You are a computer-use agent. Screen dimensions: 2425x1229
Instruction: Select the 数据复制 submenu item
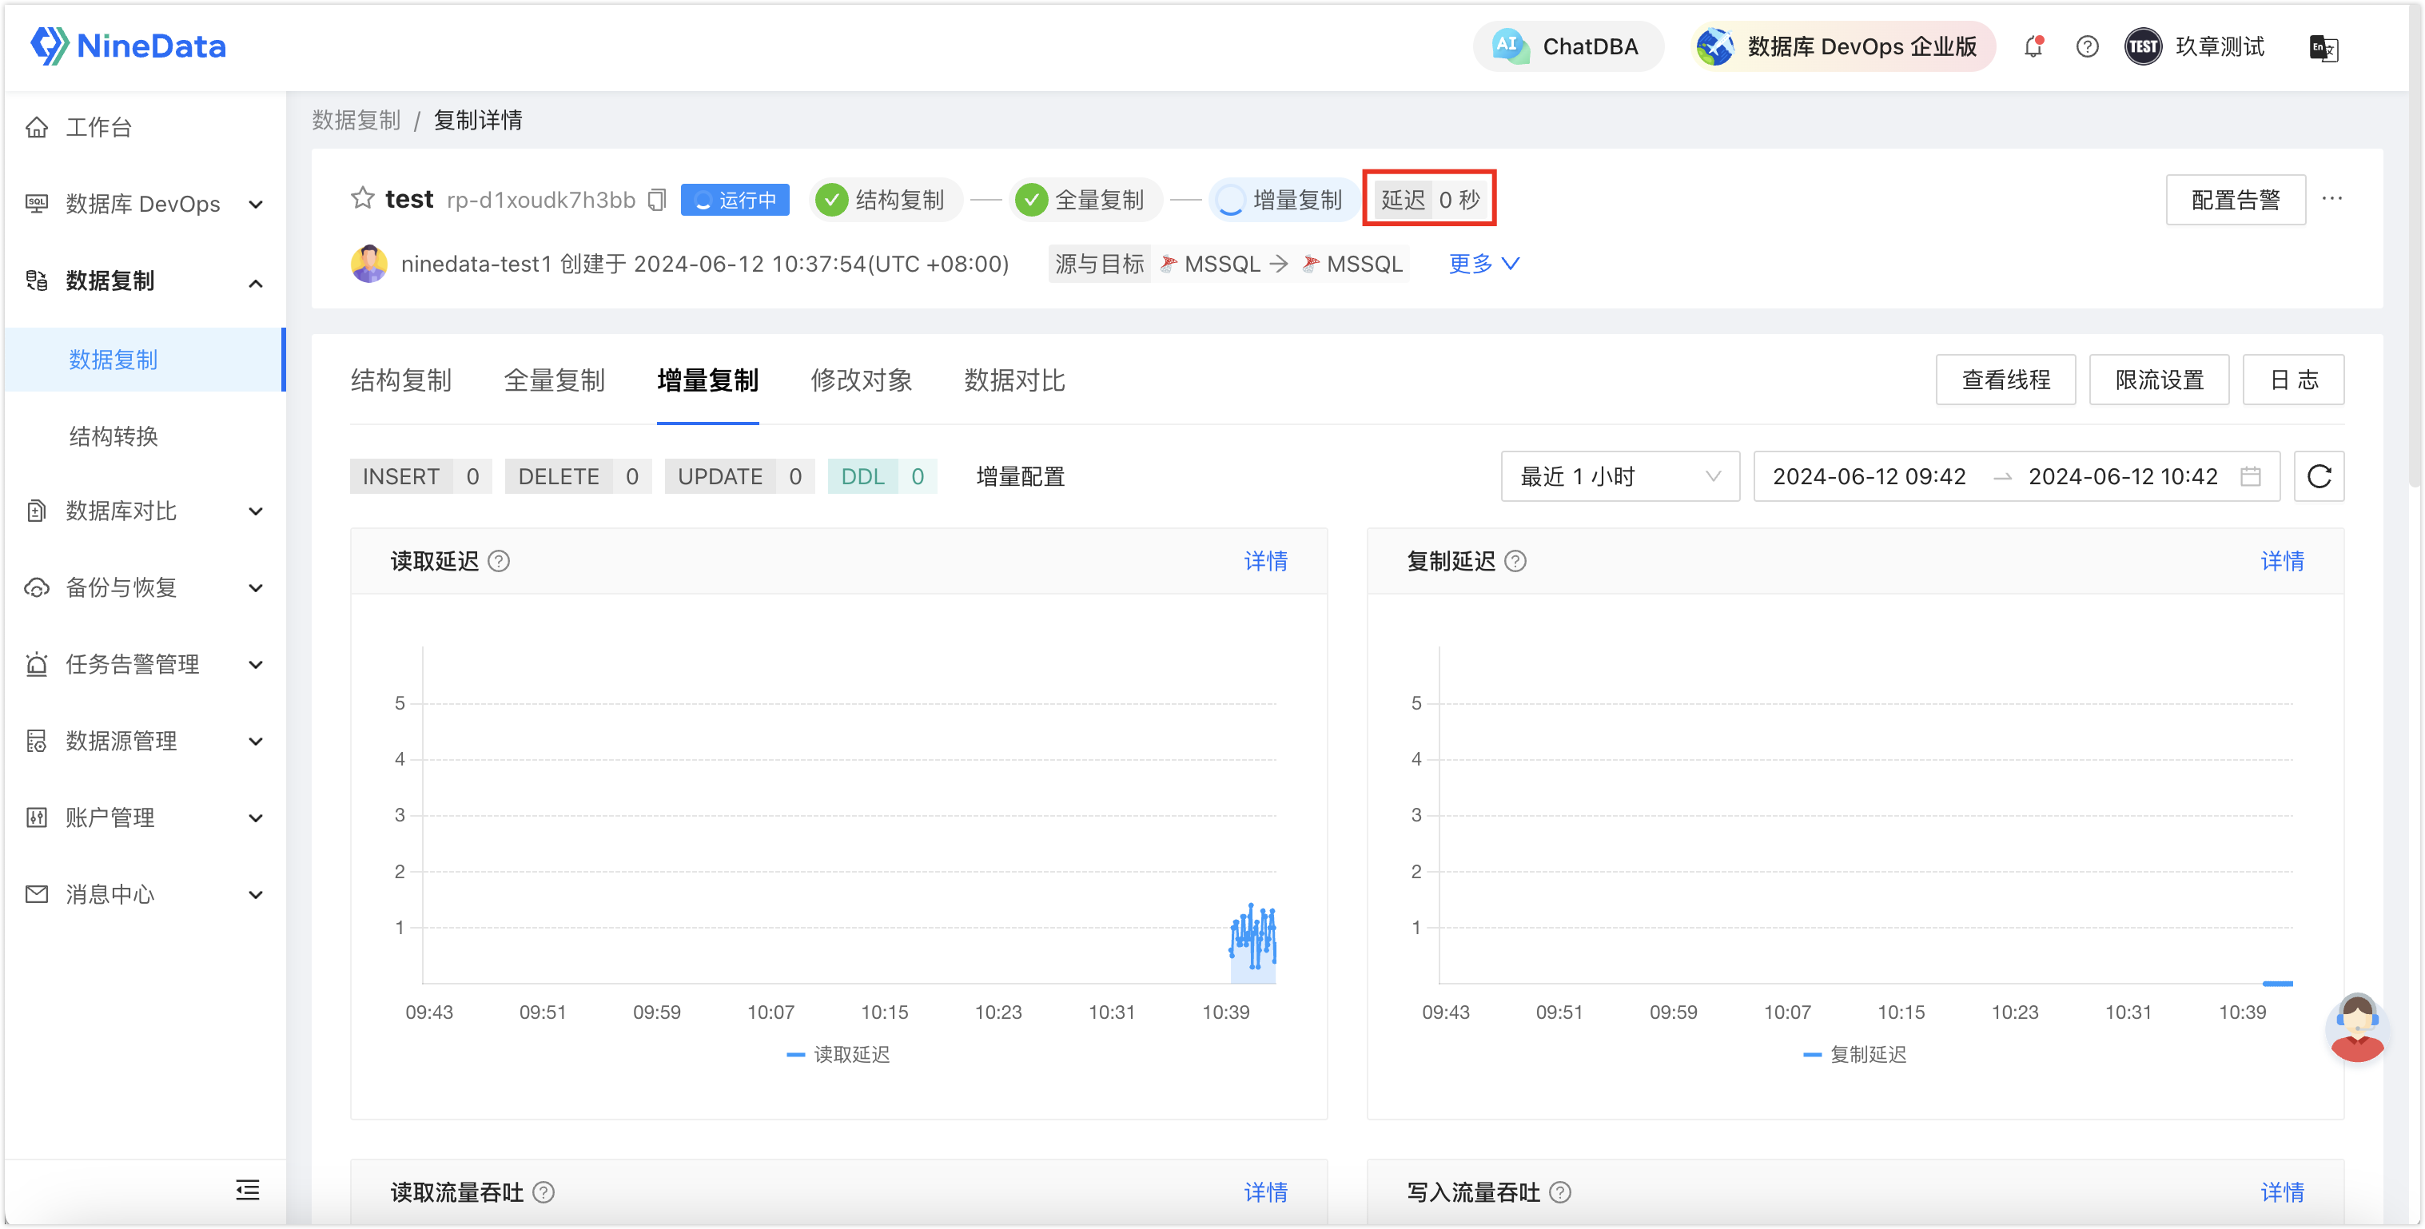pos(145,359)
